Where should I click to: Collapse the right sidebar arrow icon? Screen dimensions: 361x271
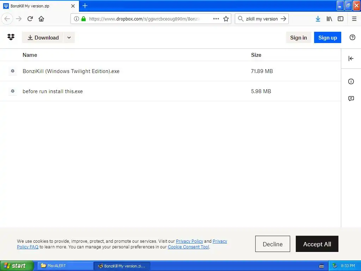[x=351, y=59]
